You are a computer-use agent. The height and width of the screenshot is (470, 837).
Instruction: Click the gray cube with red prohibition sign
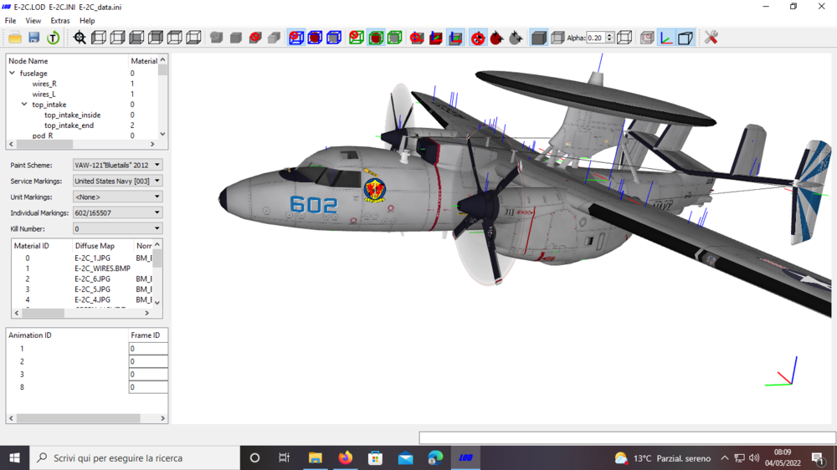click(x=255, y=38)
